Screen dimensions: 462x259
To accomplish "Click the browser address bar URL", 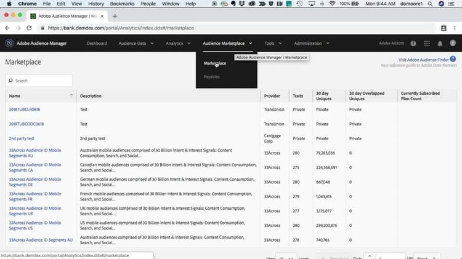I will point(121,28).
